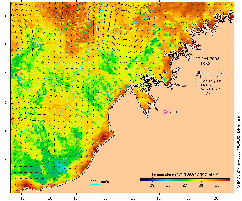Image resolution: width=242 pixels, height=201 pixels.
Task: Click the color bar label '27'
Action: [185, 185]
